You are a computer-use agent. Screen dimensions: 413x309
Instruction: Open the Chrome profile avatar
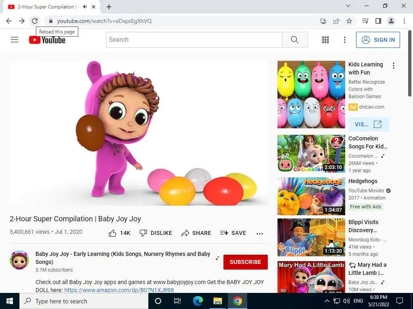[x=391, y=21]
